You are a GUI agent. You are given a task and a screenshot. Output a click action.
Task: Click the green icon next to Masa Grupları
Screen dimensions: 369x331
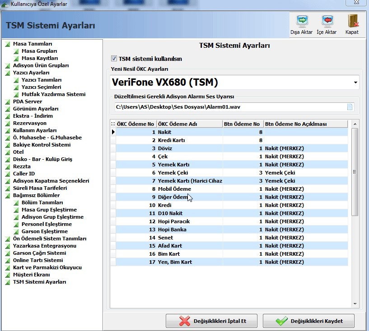[16, 51]
